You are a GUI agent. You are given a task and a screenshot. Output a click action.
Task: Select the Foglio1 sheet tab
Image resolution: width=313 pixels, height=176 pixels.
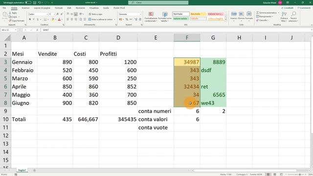[22, 170]
